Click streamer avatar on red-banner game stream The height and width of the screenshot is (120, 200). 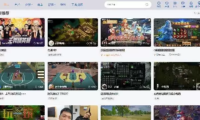tap(104, 43)
